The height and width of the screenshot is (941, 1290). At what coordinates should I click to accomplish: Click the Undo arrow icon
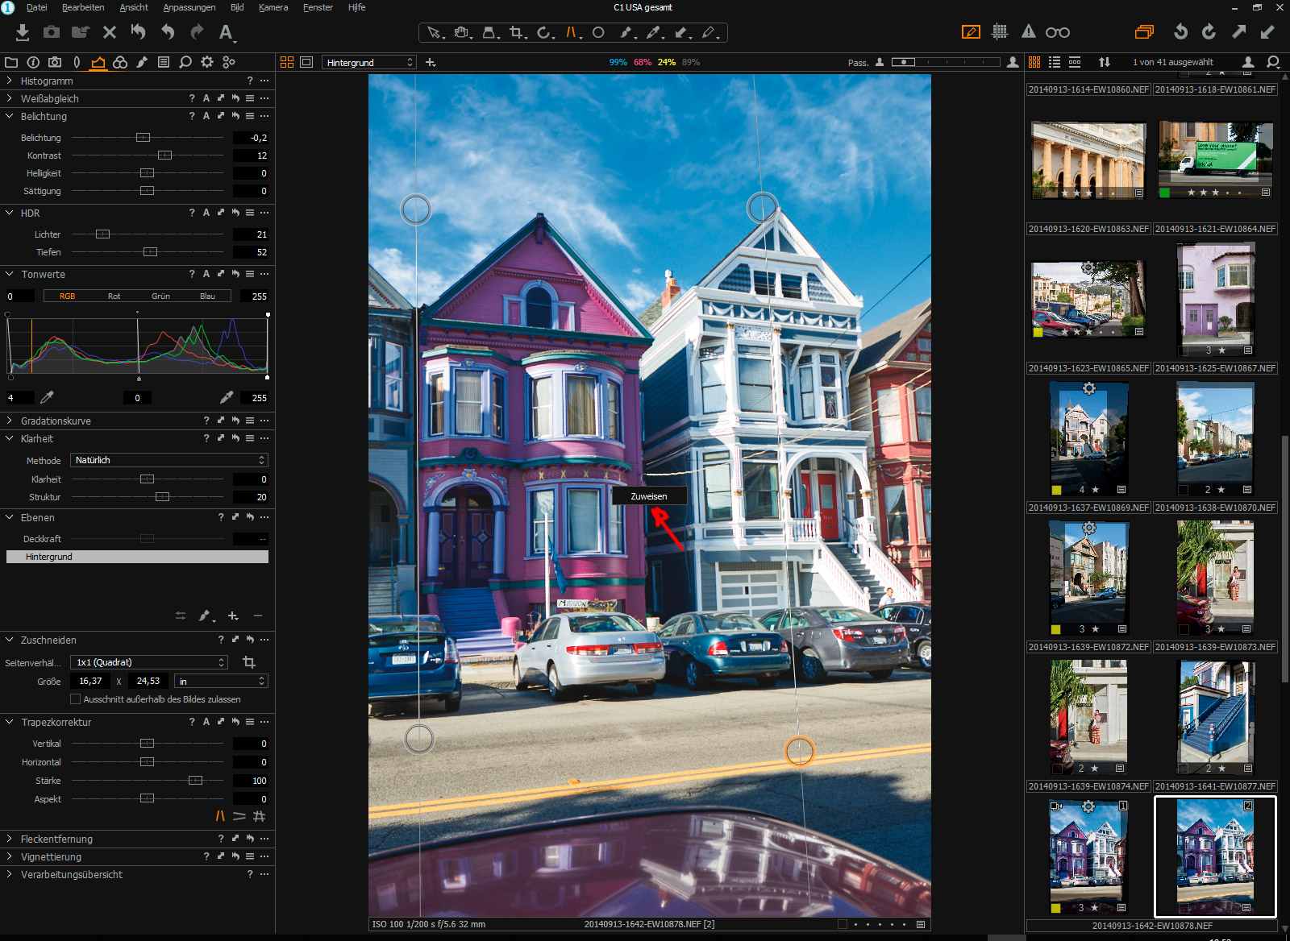(168, 32)
